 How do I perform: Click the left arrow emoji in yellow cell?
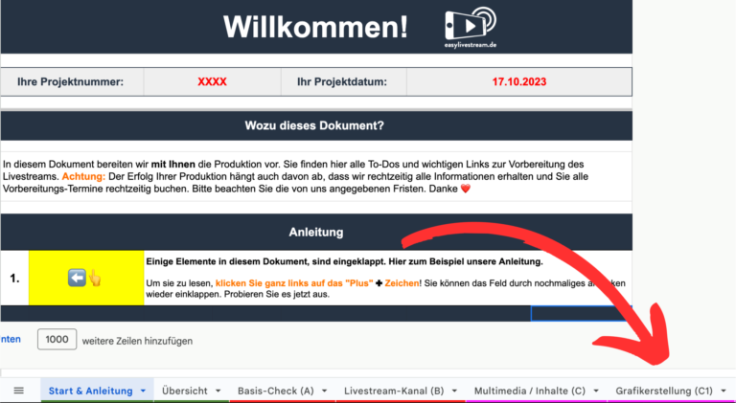point(77,278)
